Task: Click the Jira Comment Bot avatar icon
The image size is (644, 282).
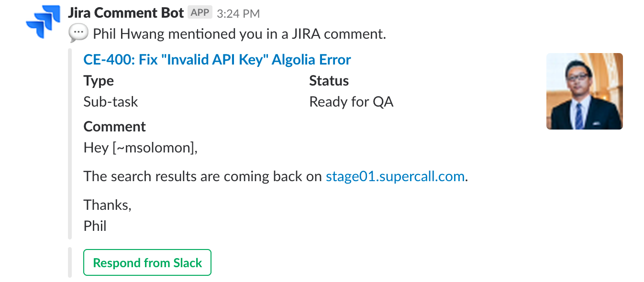Action: [43, 22]
